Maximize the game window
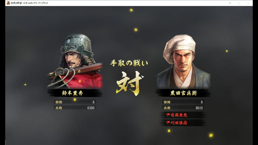258x145 pixels. [x=239, y=3]
